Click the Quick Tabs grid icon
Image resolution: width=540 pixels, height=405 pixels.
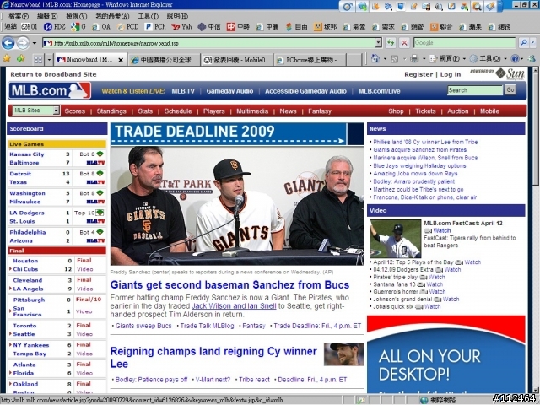[38, 60]
